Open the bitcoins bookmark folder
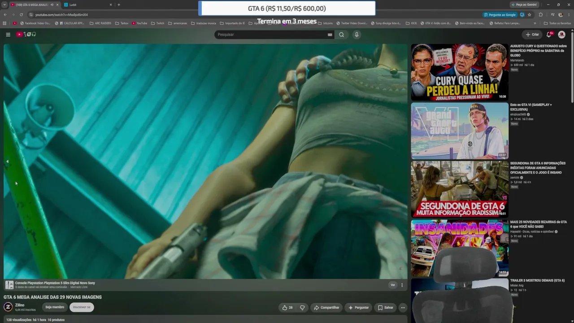Screen dimensions: 574x323 (326, 23)
